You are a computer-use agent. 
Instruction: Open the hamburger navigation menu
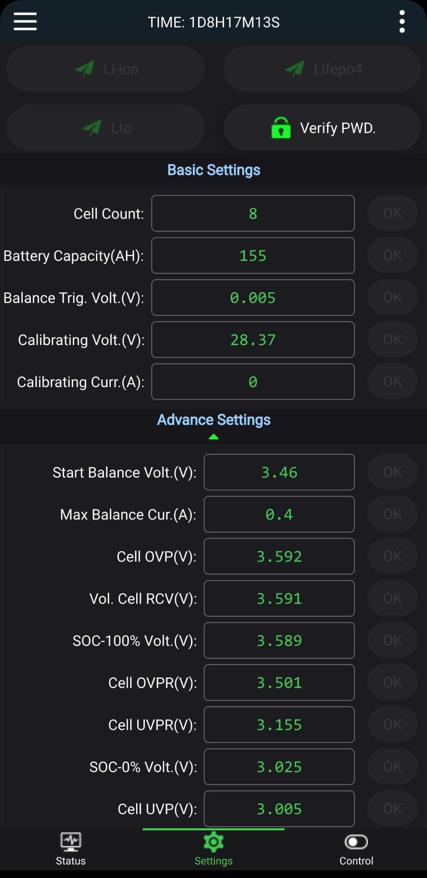coord(25,21)
